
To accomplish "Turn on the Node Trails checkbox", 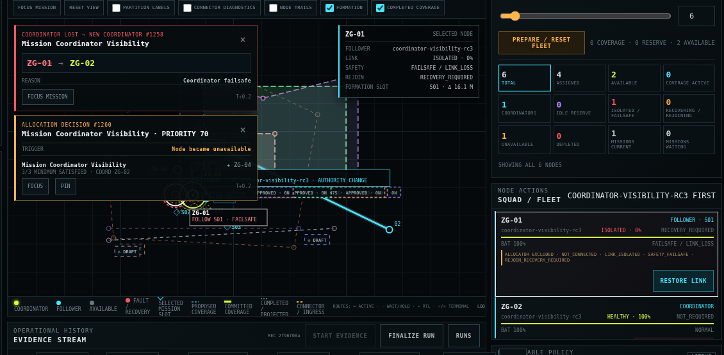I will tap(274, 8).
